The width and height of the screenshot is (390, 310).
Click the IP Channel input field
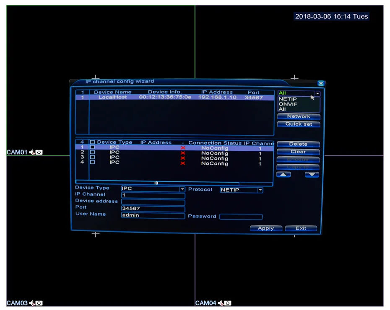click(153, 195)
